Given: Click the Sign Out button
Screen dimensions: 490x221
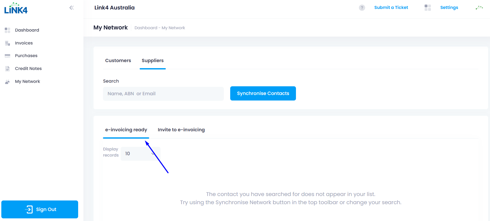Looking at the screenshot, I should pos(40,209).
